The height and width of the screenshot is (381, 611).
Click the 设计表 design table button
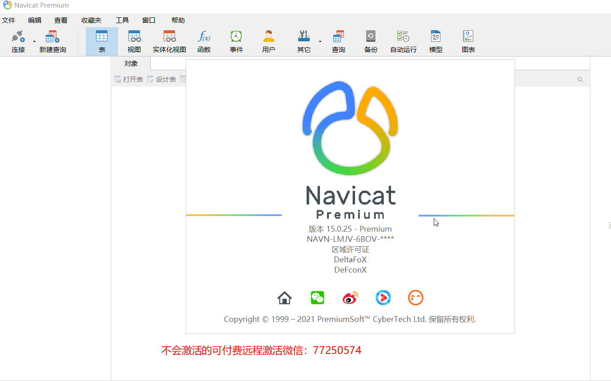(162, 80)
